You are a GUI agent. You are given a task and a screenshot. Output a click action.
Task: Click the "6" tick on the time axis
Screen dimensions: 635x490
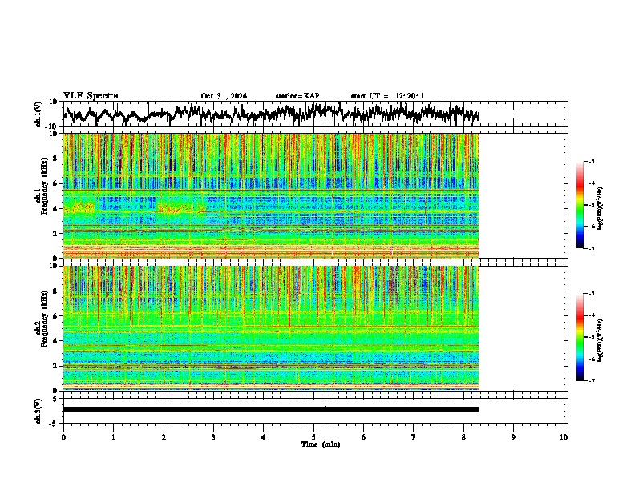point(364,437)
